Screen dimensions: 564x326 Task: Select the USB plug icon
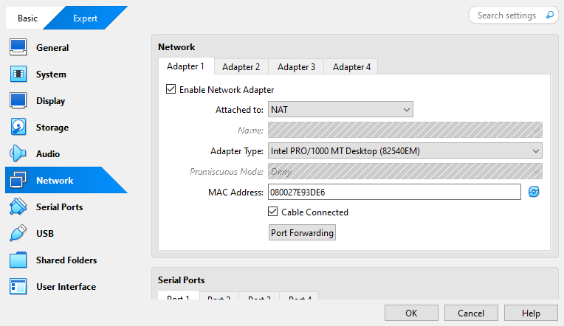[18, 234]
